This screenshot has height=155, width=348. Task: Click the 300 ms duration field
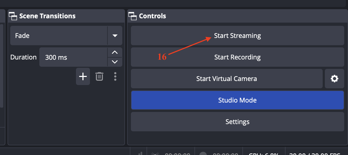click(73, 57)
